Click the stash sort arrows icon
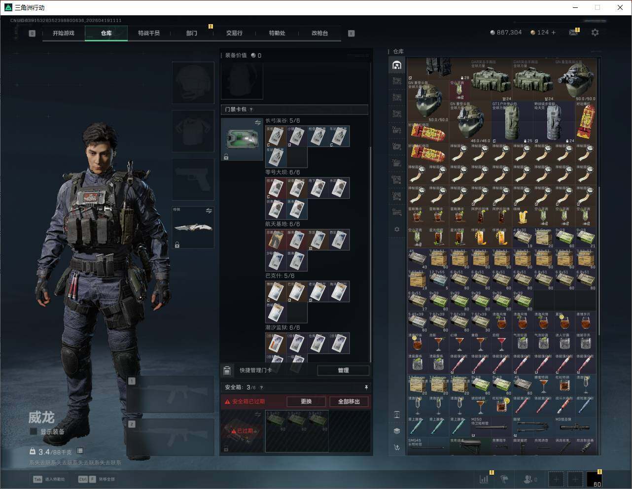The height and width of the screenshot is (489, 632). [x=397, y=448]
